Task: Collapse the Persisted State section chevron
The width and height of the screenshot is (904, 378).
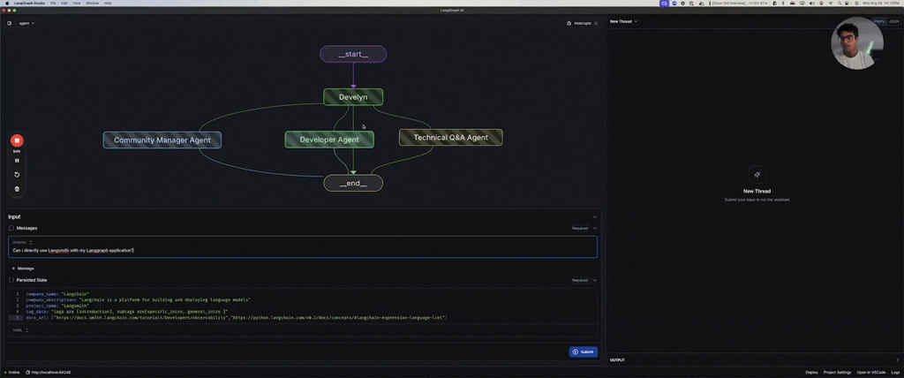Action: (594, 280)
